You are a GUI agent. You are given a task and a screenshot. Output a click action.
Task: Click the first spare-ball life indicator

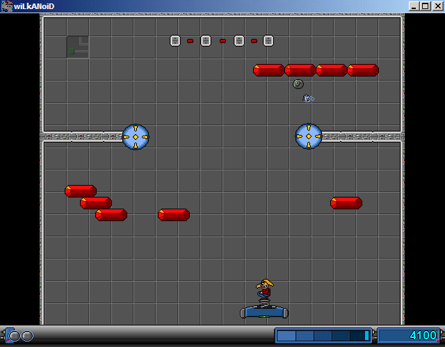15,336
